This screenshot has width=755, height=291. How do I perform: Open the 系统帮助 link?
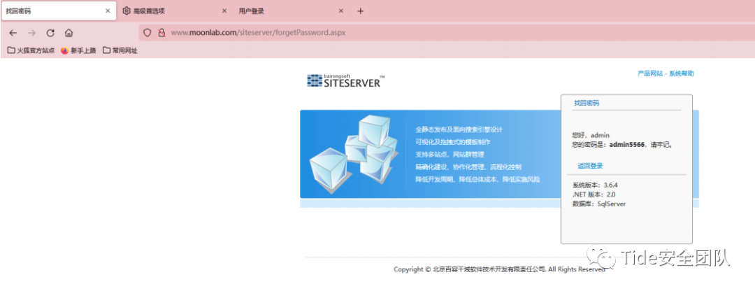point(682,73)
